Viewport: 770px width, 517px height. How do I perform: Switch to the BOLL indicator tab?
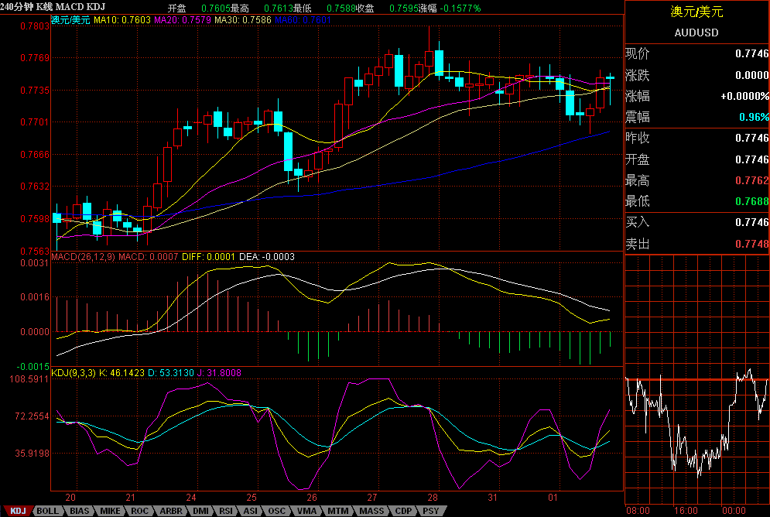(47, 511)
